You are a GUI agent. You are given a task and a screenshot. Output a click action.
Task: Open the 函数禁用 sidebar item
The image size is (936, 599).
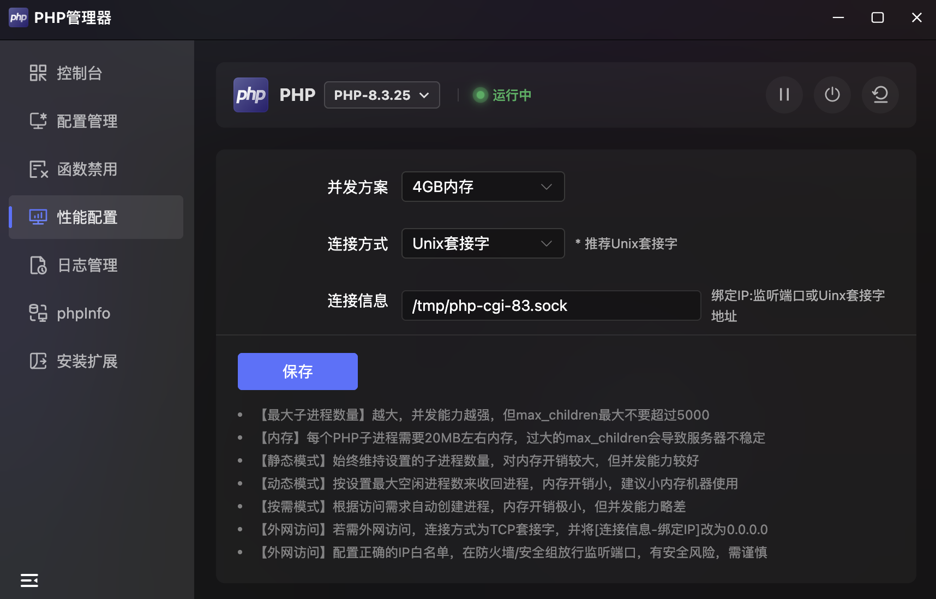96,169
